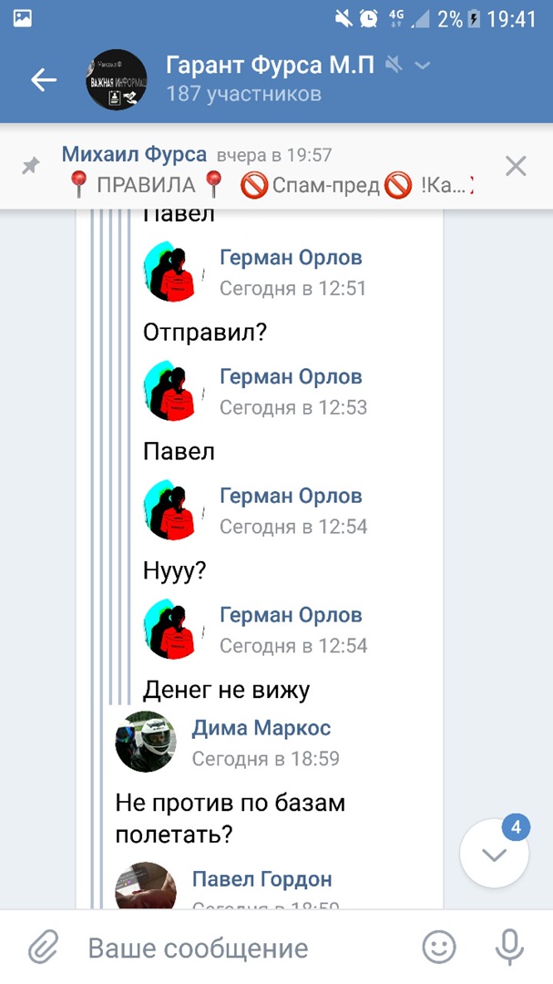Open the emoji smiley picker

point(439,948)
